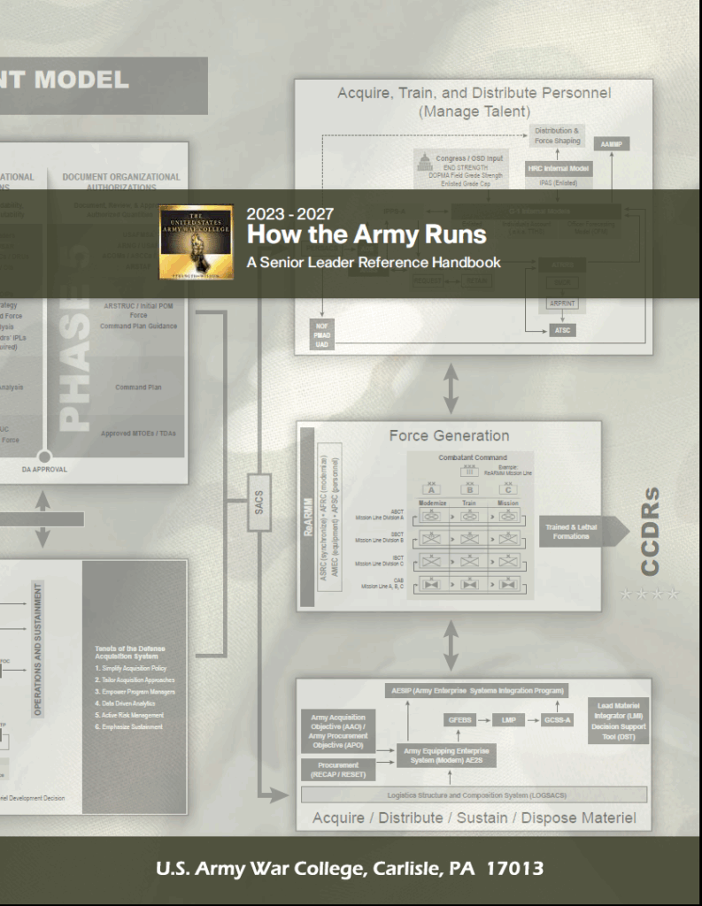Screen dimensions: 702x906
Task: Click the 'DA APPROVAL' circle marker
Action: pyautogui.click(x=44, y=457)
